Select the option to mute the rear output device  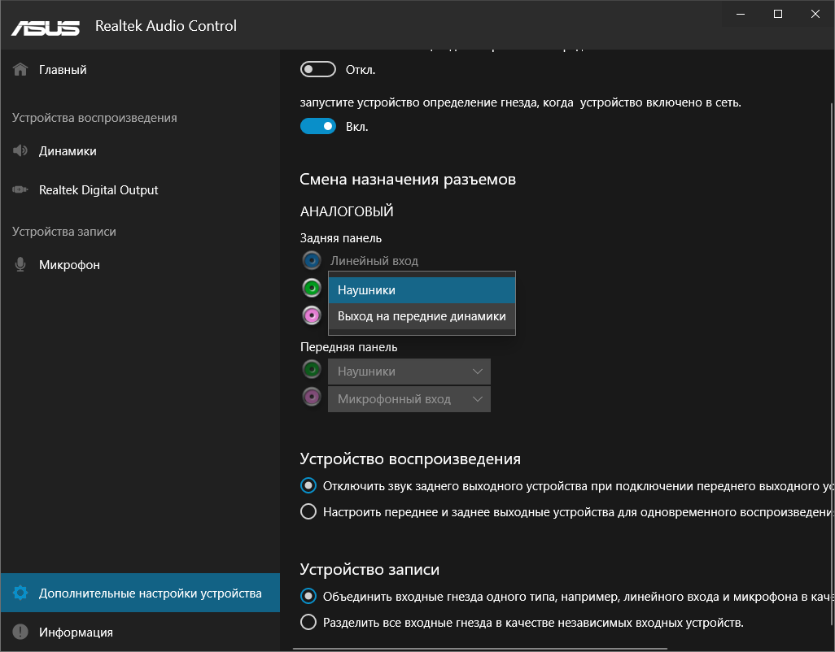308,486
